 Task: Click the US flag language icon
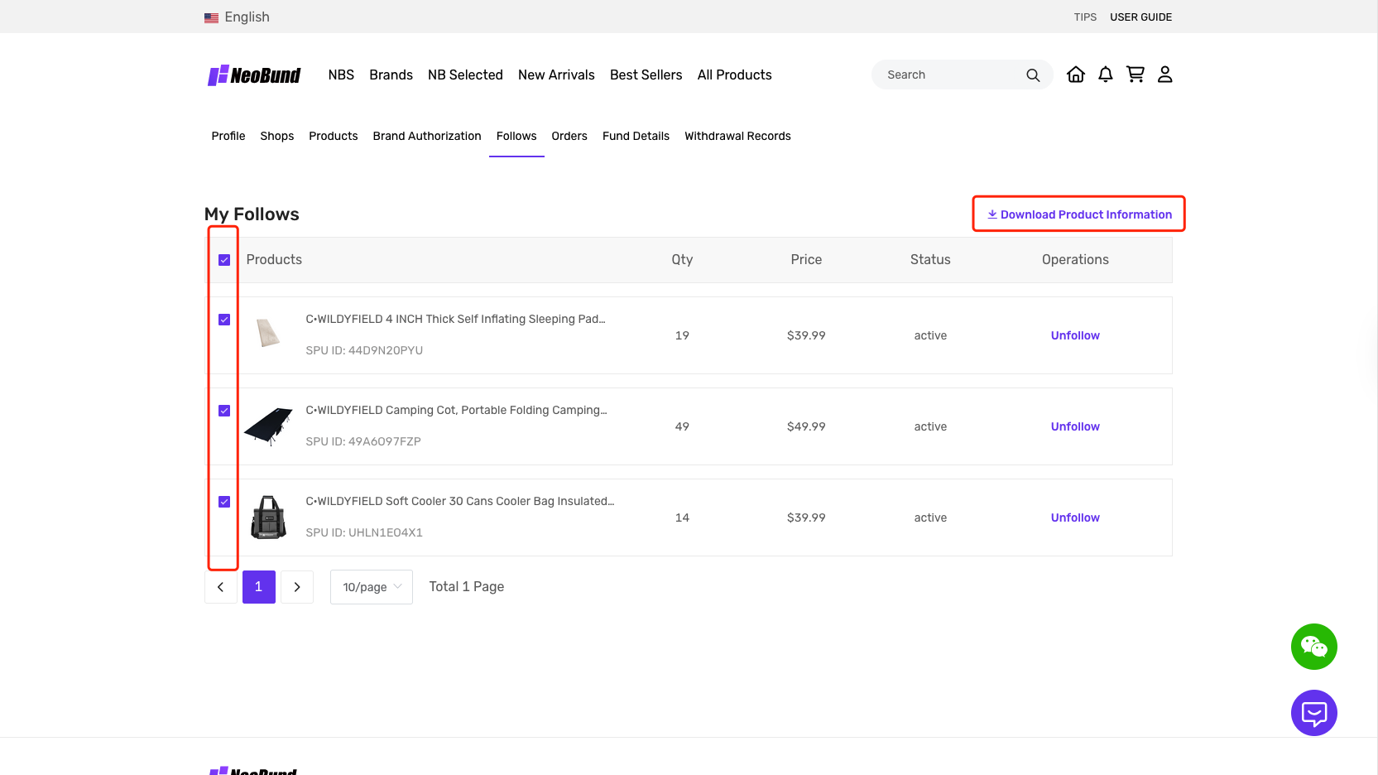(212, 17)
